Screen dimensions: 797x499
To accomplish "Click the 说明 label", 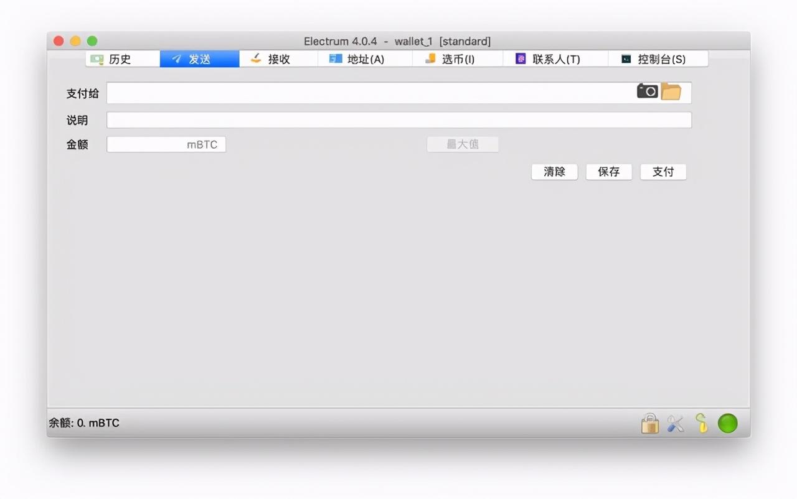I will [77, 120].
